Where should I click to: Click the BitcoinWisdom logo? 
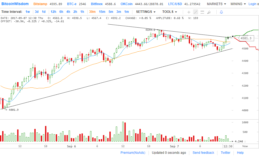[x=15, y=4]
